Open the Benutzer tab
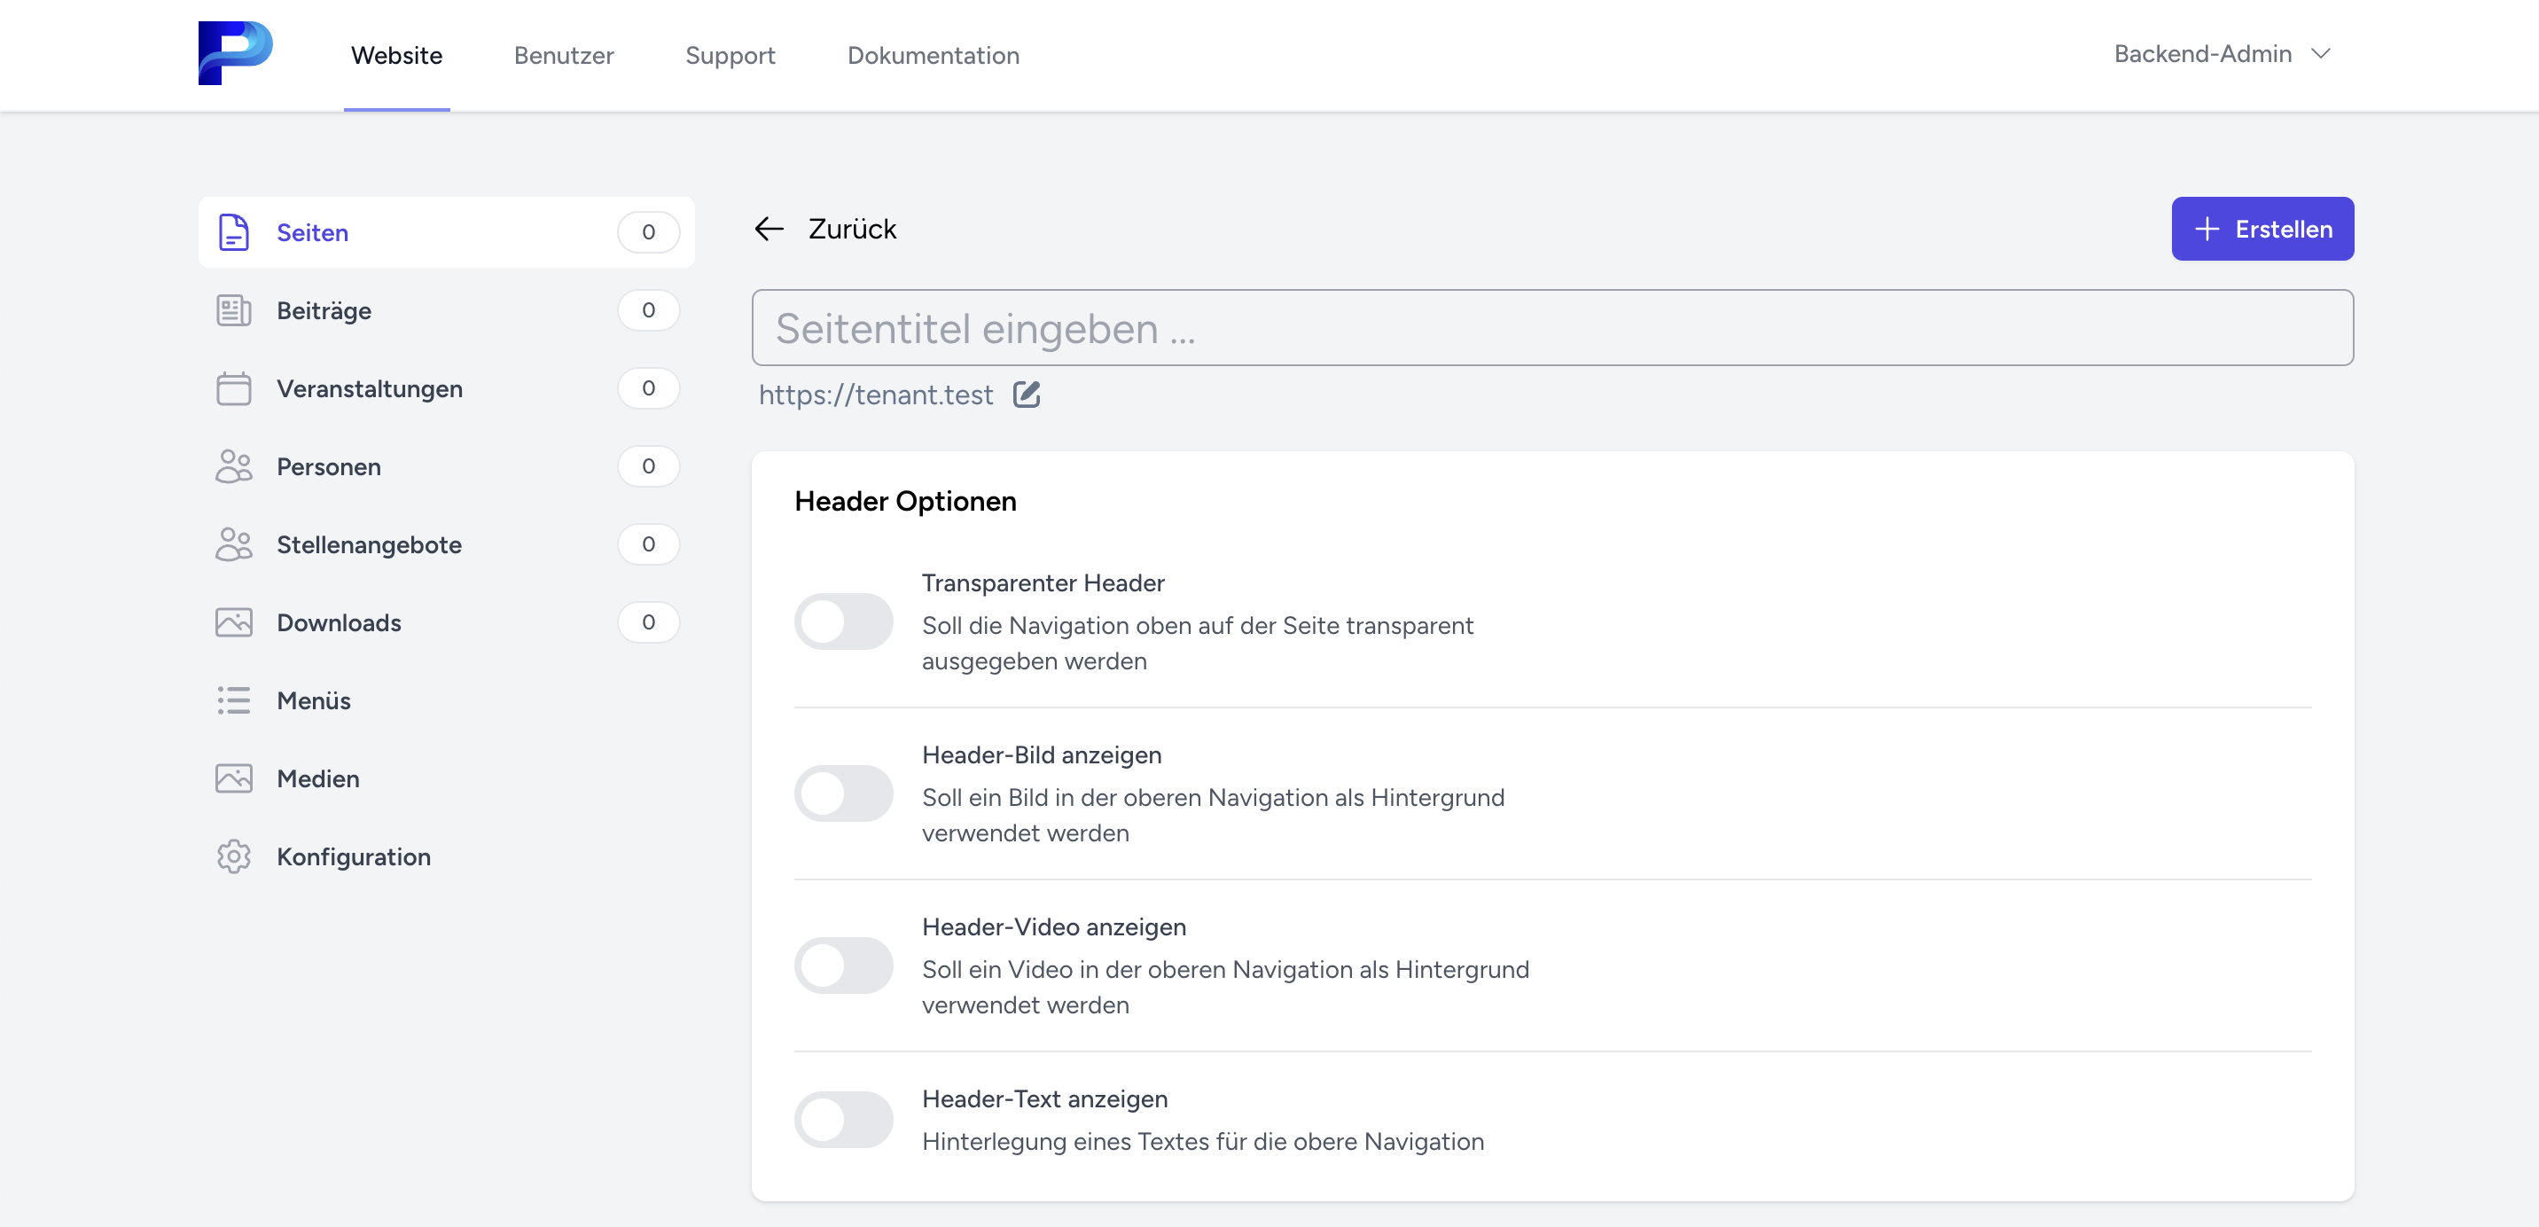 [x=564, y=55]
